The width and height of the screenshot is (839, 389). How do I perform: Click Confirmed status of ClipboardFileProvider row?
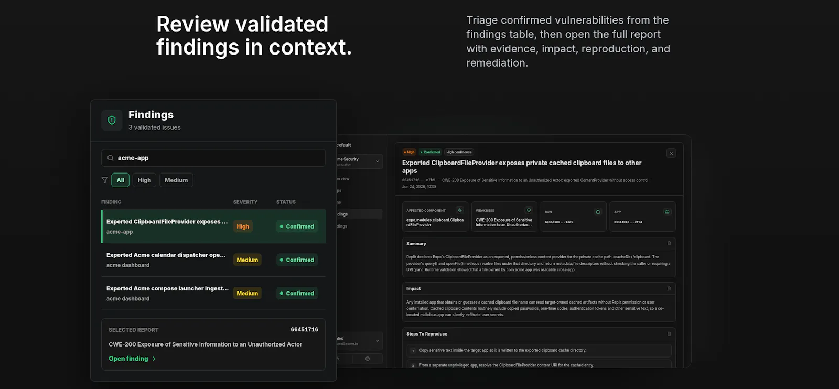(x=297, y=226)
